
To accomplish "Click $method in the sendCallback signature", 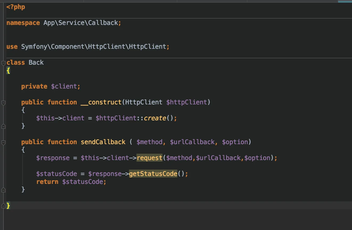I will point(149,142).
